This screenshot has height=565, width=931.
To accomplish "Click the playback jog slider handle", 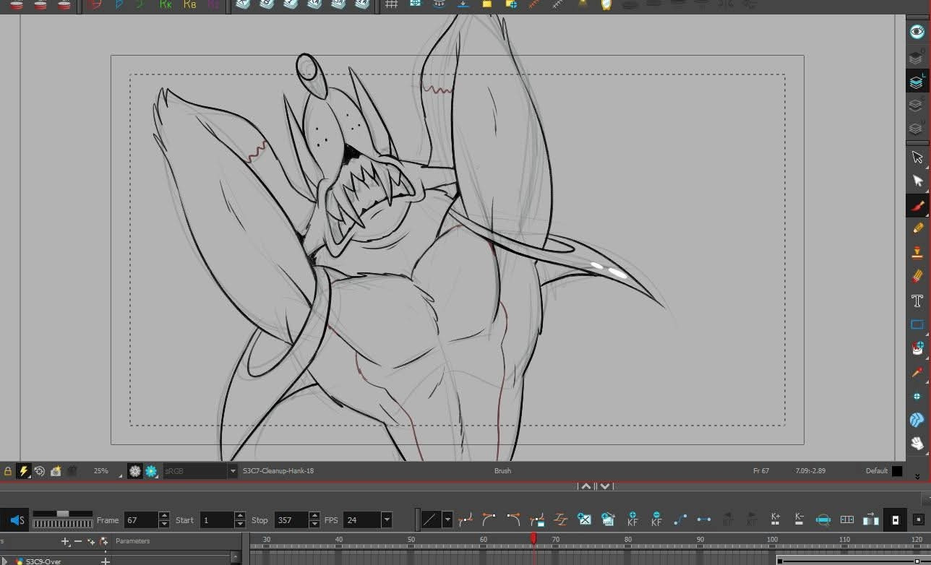I will 63,514.
